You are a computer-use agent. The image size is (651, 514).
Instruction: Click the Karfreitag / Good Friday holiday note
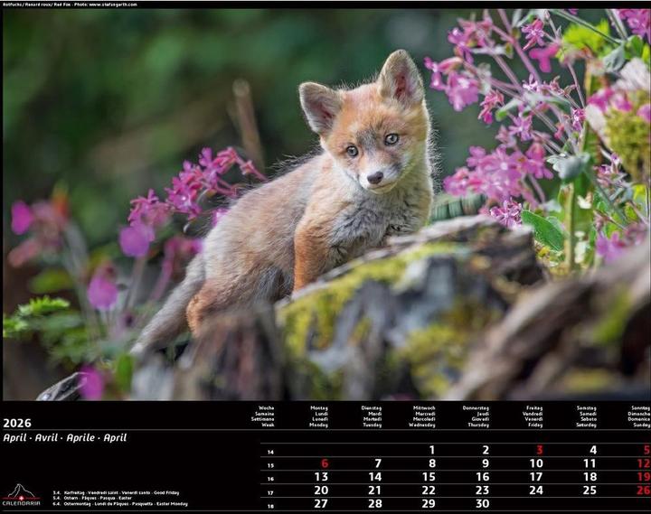116,493
